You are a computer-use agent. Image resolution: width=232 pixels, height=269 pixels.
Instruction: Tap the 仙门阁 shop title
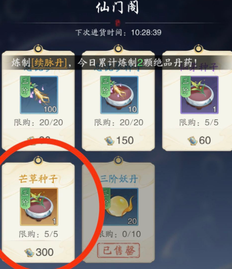pyautogui.click(x=117, y=8)
